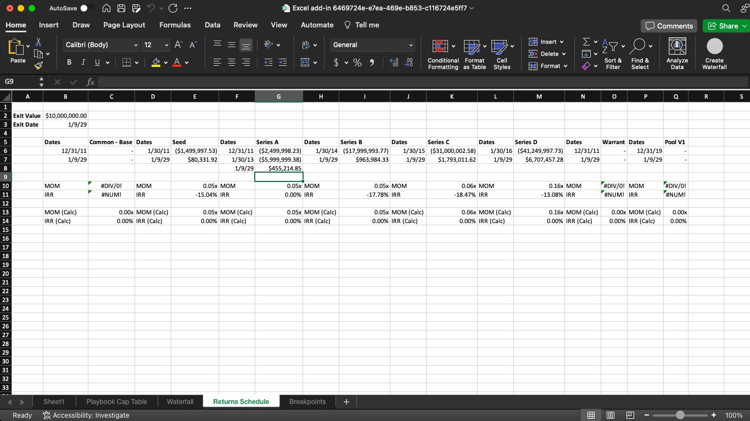Click the formula bar input
The image size is (750, 421).
coord(423,82)
